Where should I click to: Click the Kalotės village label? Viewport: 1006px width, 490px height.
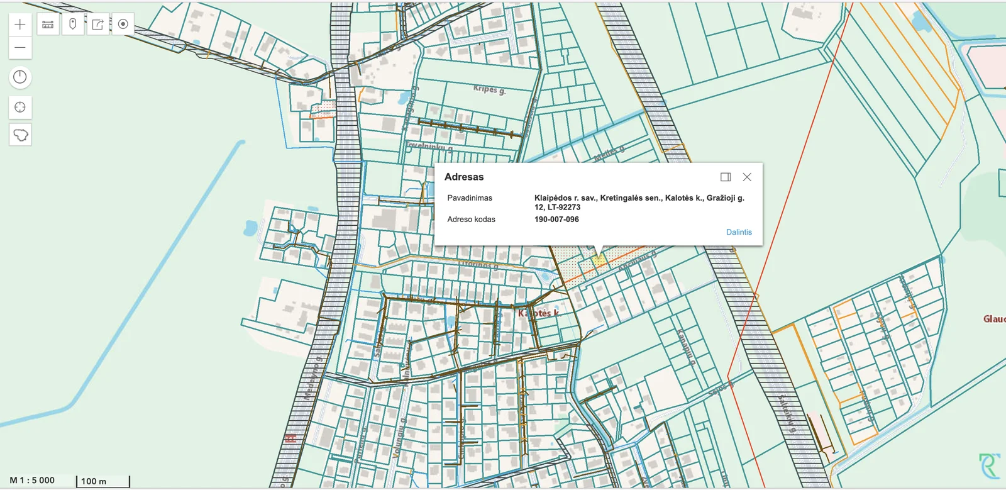[x=539, y=313]
